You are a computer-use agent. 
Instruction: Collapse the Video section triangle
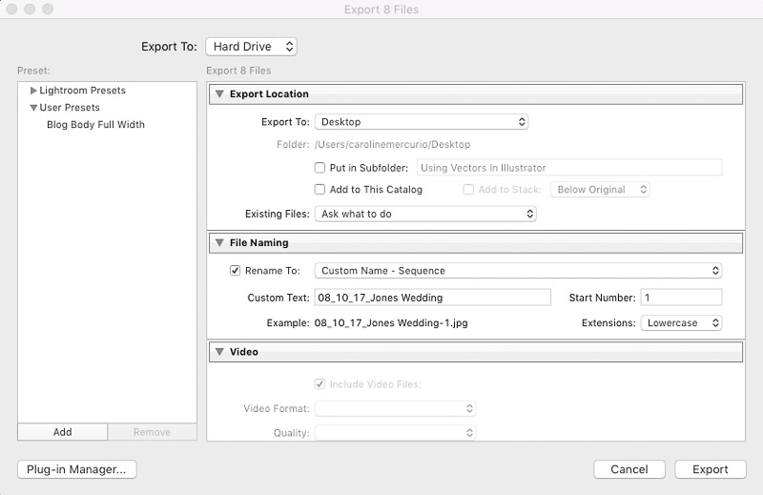pyautogui.click(x=219, y=351)
